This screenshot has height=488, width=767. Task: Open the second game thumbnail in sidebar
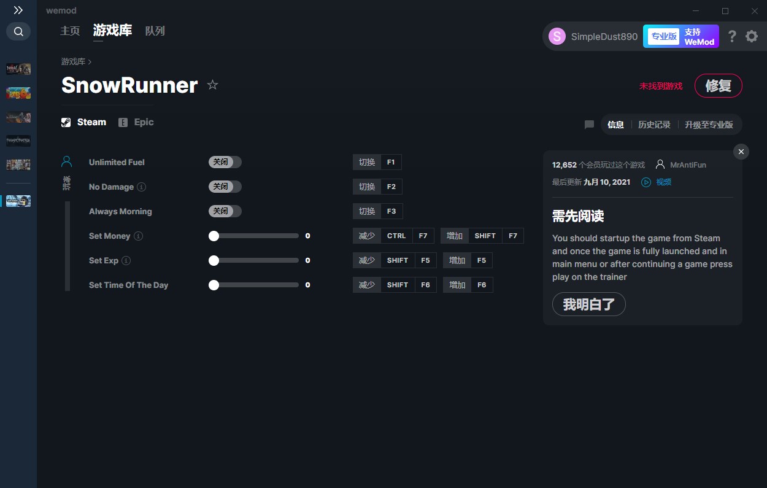18,93
